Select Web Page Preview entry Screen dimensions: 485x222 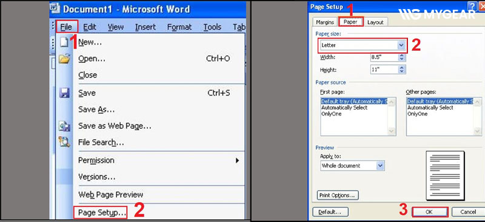click(111, 195)
